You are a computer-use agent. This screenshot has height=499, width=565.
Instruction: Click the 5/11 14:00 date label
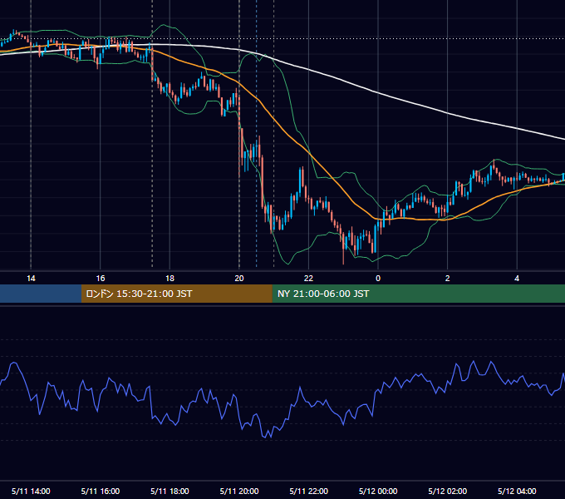31,491
